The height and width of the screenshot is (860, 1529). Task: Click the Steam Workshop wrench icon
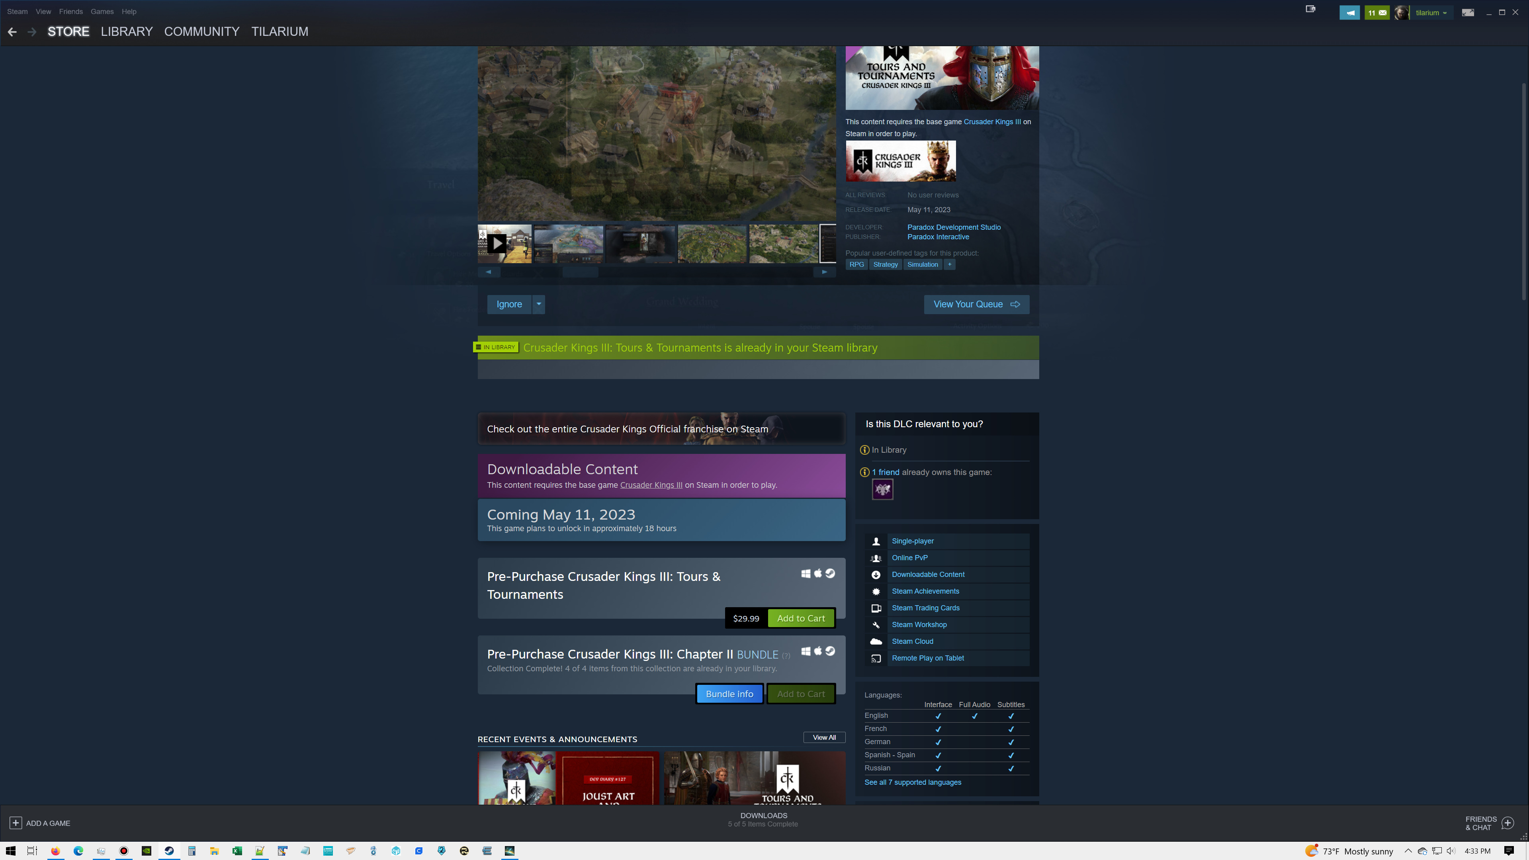(876, 624)
